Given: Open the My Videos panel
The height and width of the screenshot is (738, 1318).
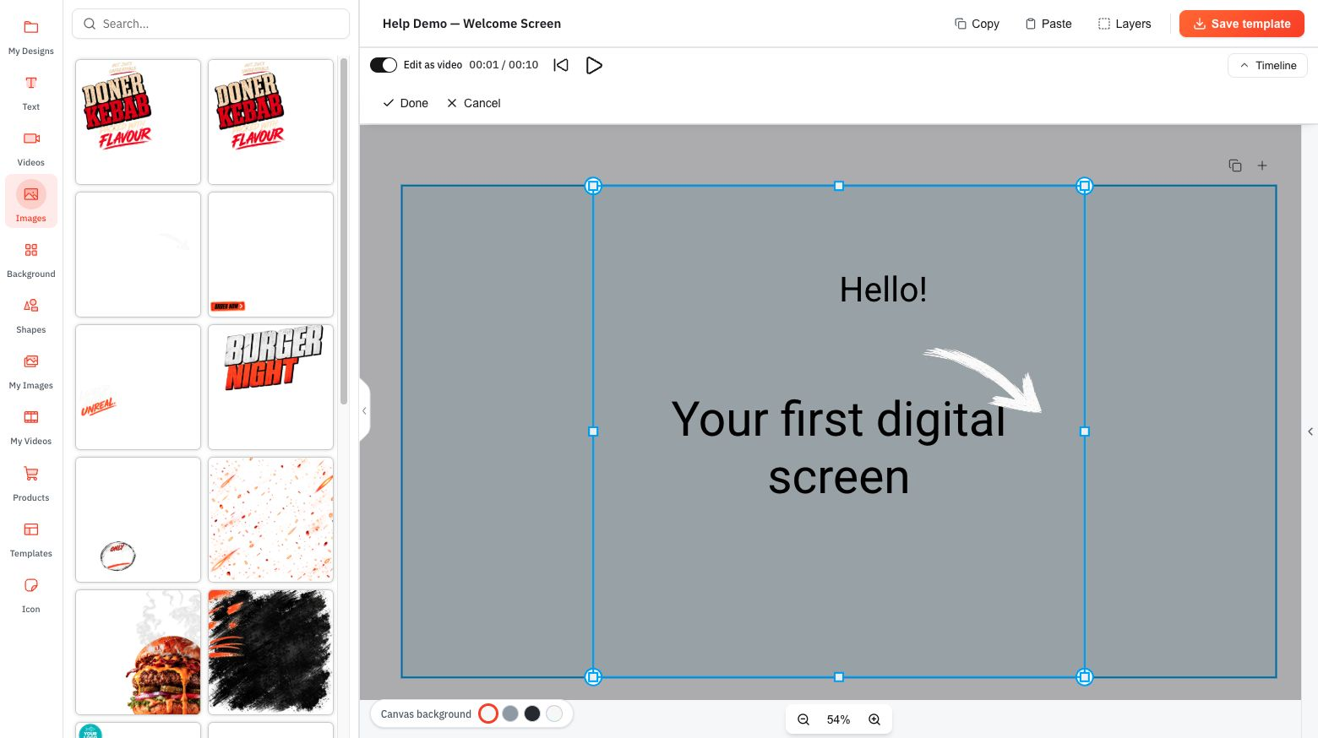Looking at the screenshot, I should coord(31,426).
